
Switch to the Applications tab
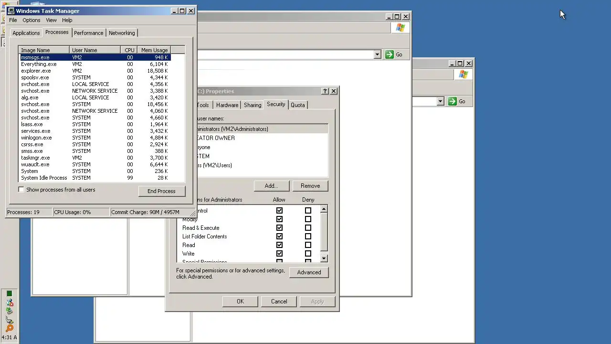click(x=26, y=33)
